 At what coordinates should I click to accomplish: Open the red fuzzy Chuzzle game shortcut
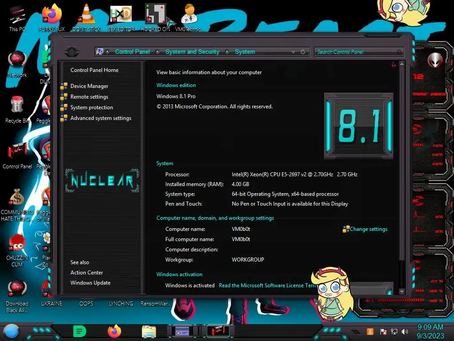tap(17, 250)
